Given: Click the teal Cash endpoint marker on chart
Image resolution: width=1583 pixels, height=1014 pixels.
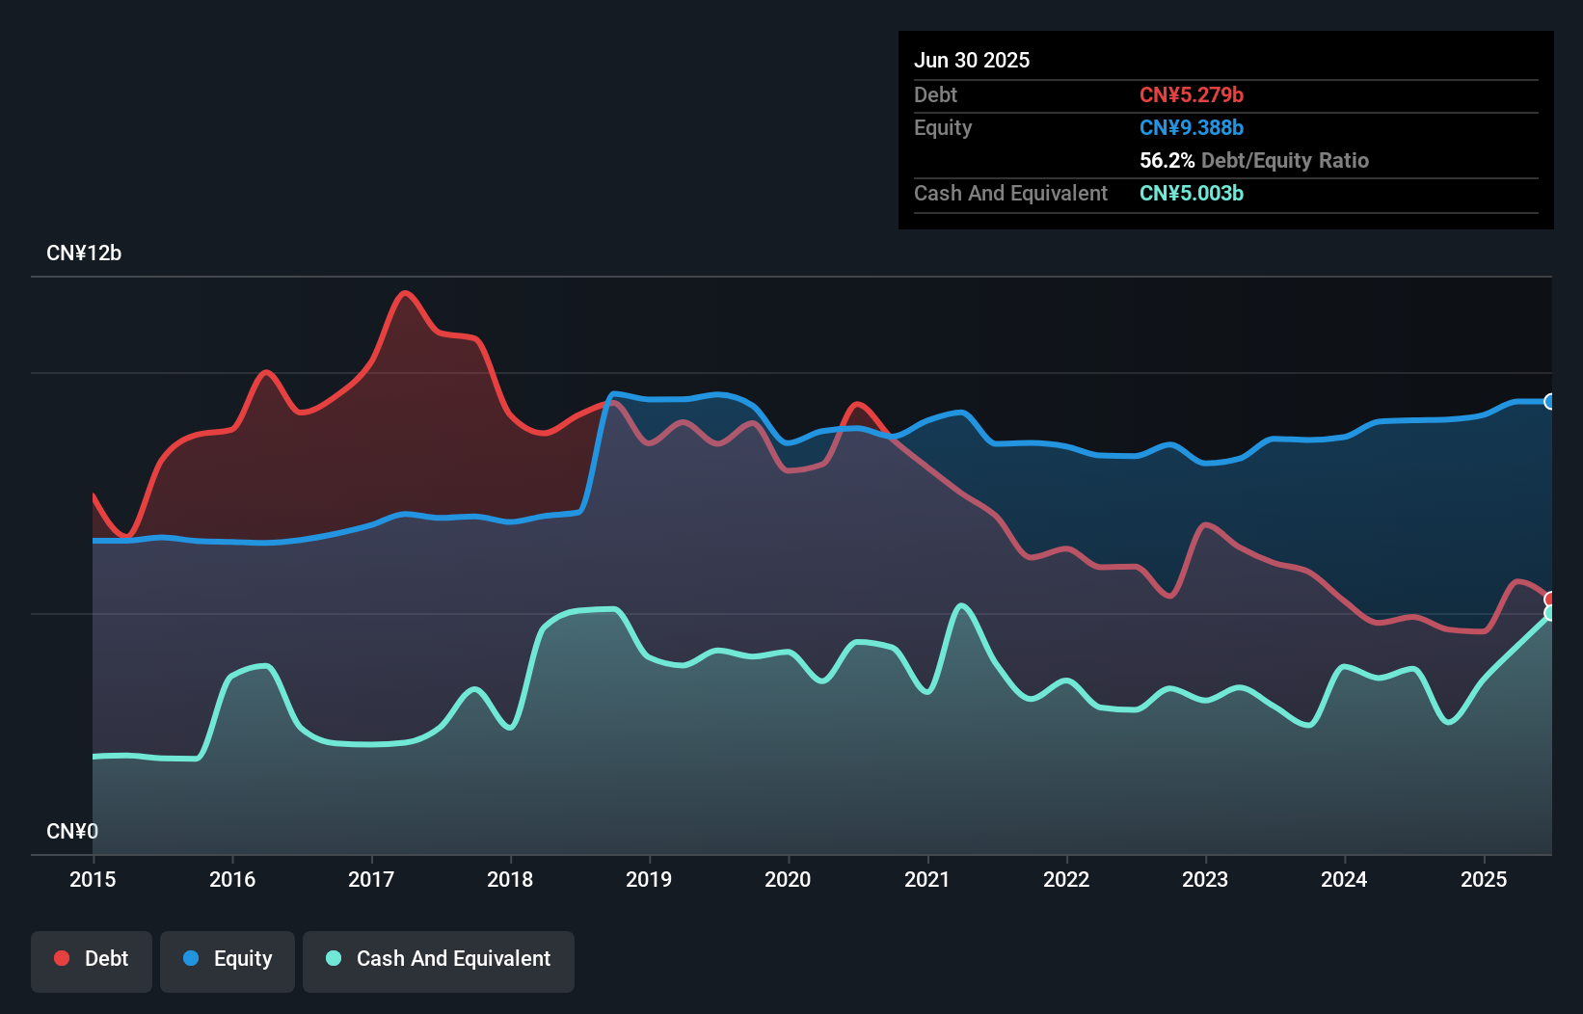Looking at the screenshot, I should 1549,613.
